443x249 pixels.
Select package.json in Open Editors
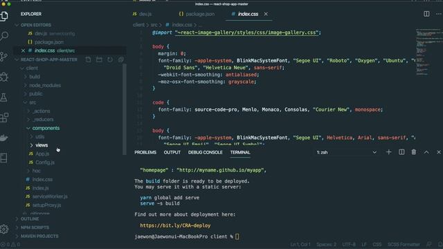click(49, 42)
